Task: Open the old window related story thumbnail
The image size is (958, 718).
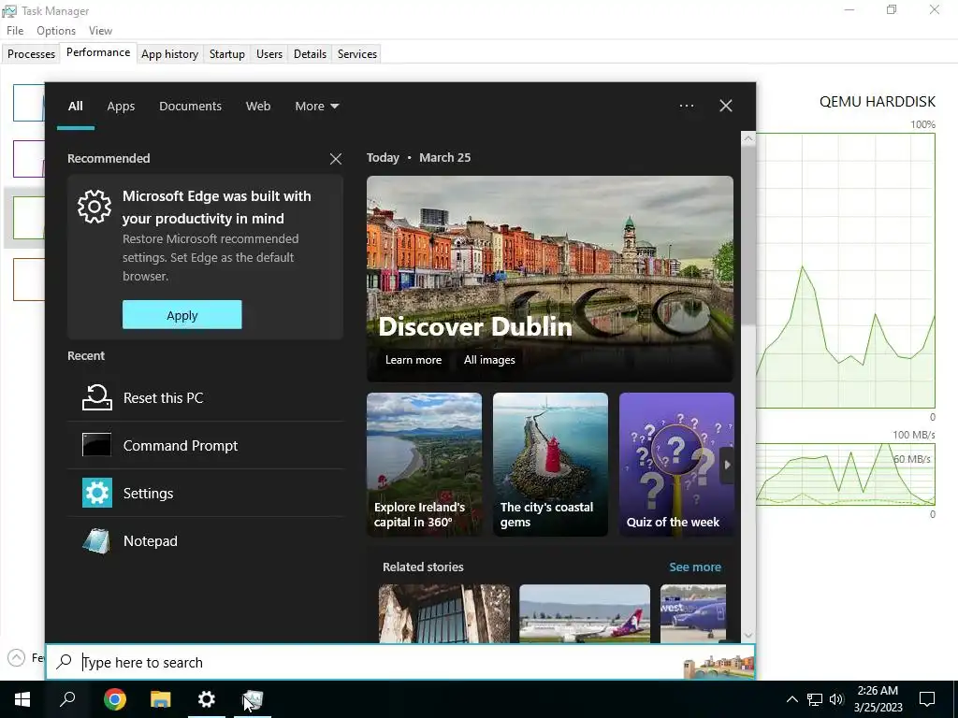Action: (x=444, y=613)
